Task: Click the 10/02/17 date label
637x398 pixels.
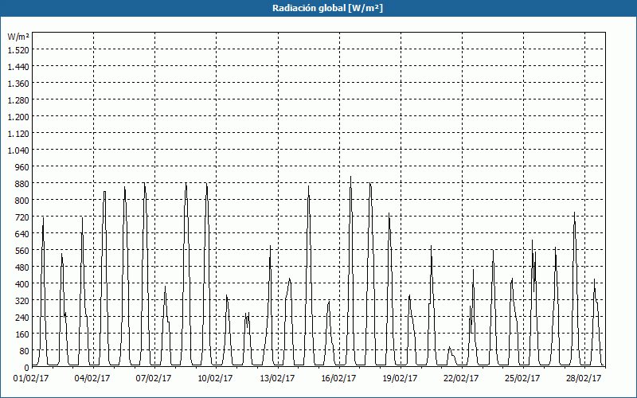Action: pyautogui.click(x=215, y=379)
